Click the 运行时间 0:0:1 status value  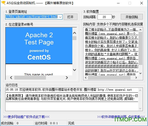pyautogui.click(x=54, y=123)
